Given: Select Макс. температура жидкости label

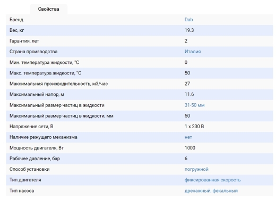Looking at the screenshot, I should 45,73.
